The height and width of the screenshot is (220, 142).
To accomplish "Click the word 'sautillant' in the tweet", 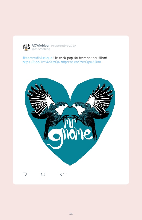I will tap(100, 58).
